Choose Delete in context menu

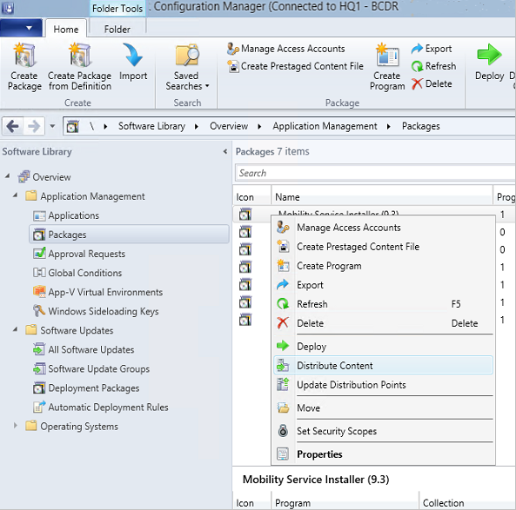tap(384, 323)
